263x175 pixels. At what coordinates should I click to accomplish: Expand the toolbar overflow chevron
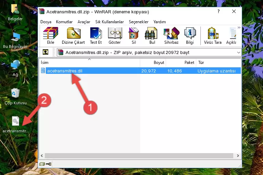(x=239, y=27)
